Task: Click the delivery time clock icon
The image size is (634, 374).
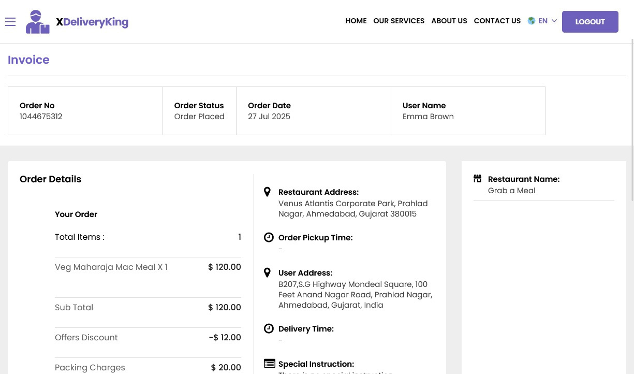Action: [269, 328]
